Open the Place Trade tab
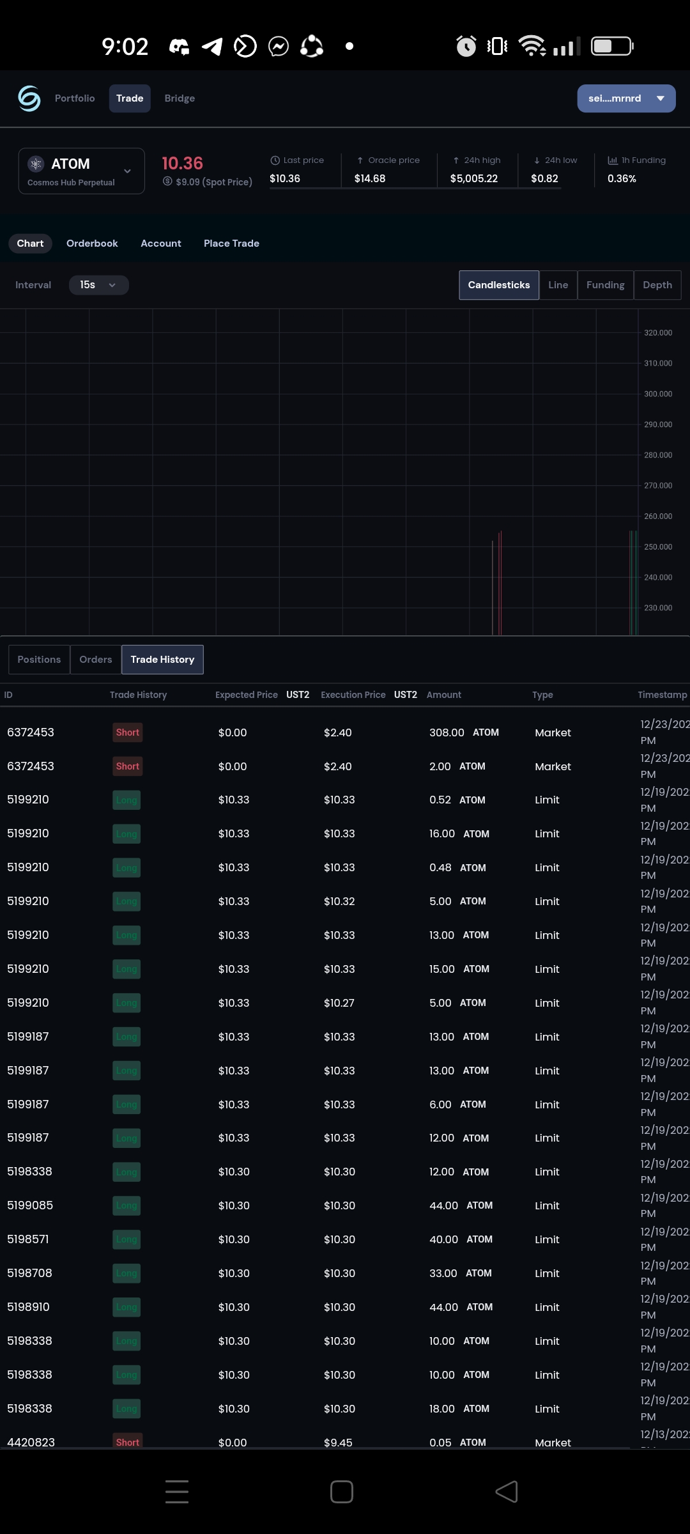The image size is (690, 1534). (231, 244)
